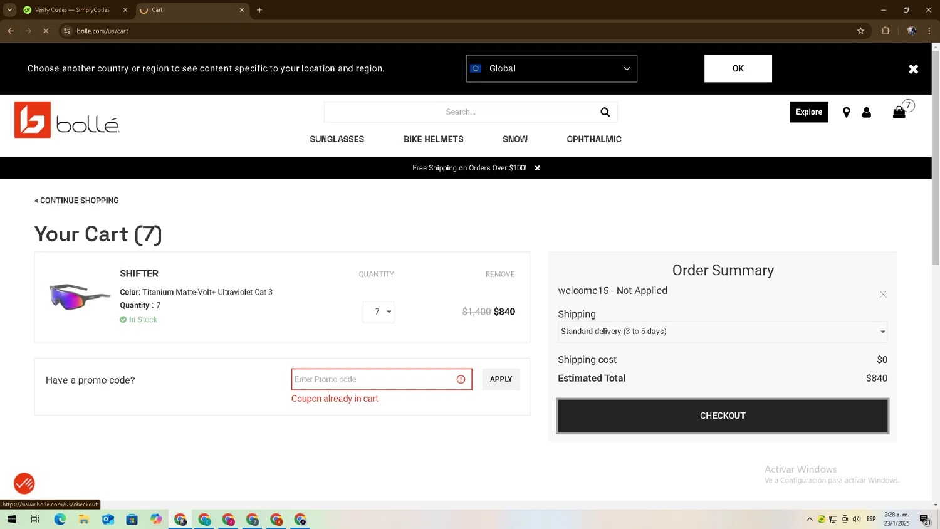The width and height of the screenshot is (940, 529).
Task: Open File Explorer from taskbar
Action: pyautogui.click(x=84, y=520)
